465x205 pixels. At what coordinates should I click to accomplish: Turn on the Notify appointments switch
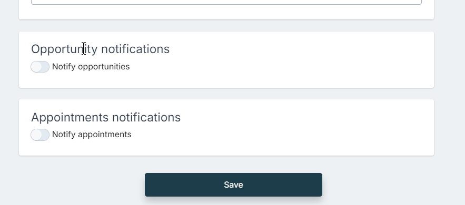[x=40, y=135]
